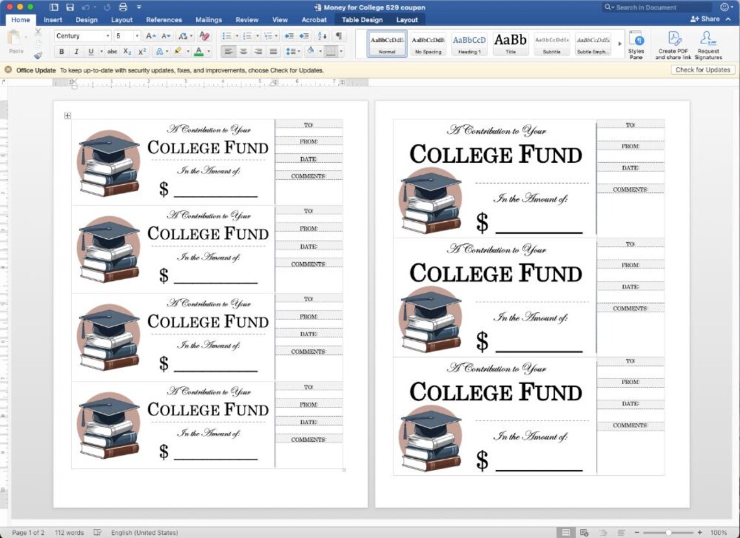This screenshot has width=740, height=538.
Task: Apply the No Spacing style
Action: click(x=428, y=44)
